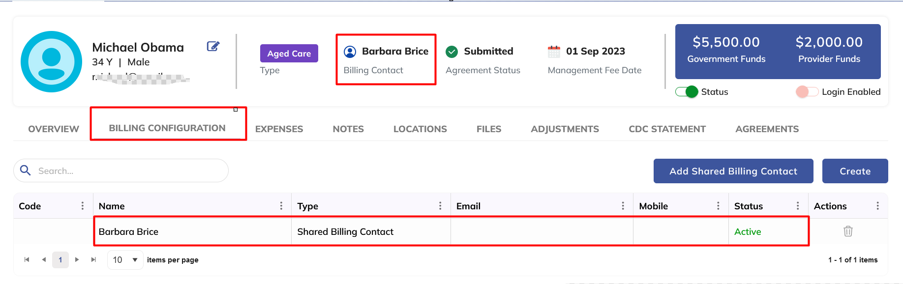Click the Billing Contact person icon
This screenshot has height=284, width=903.
click(x=350, y=52)
